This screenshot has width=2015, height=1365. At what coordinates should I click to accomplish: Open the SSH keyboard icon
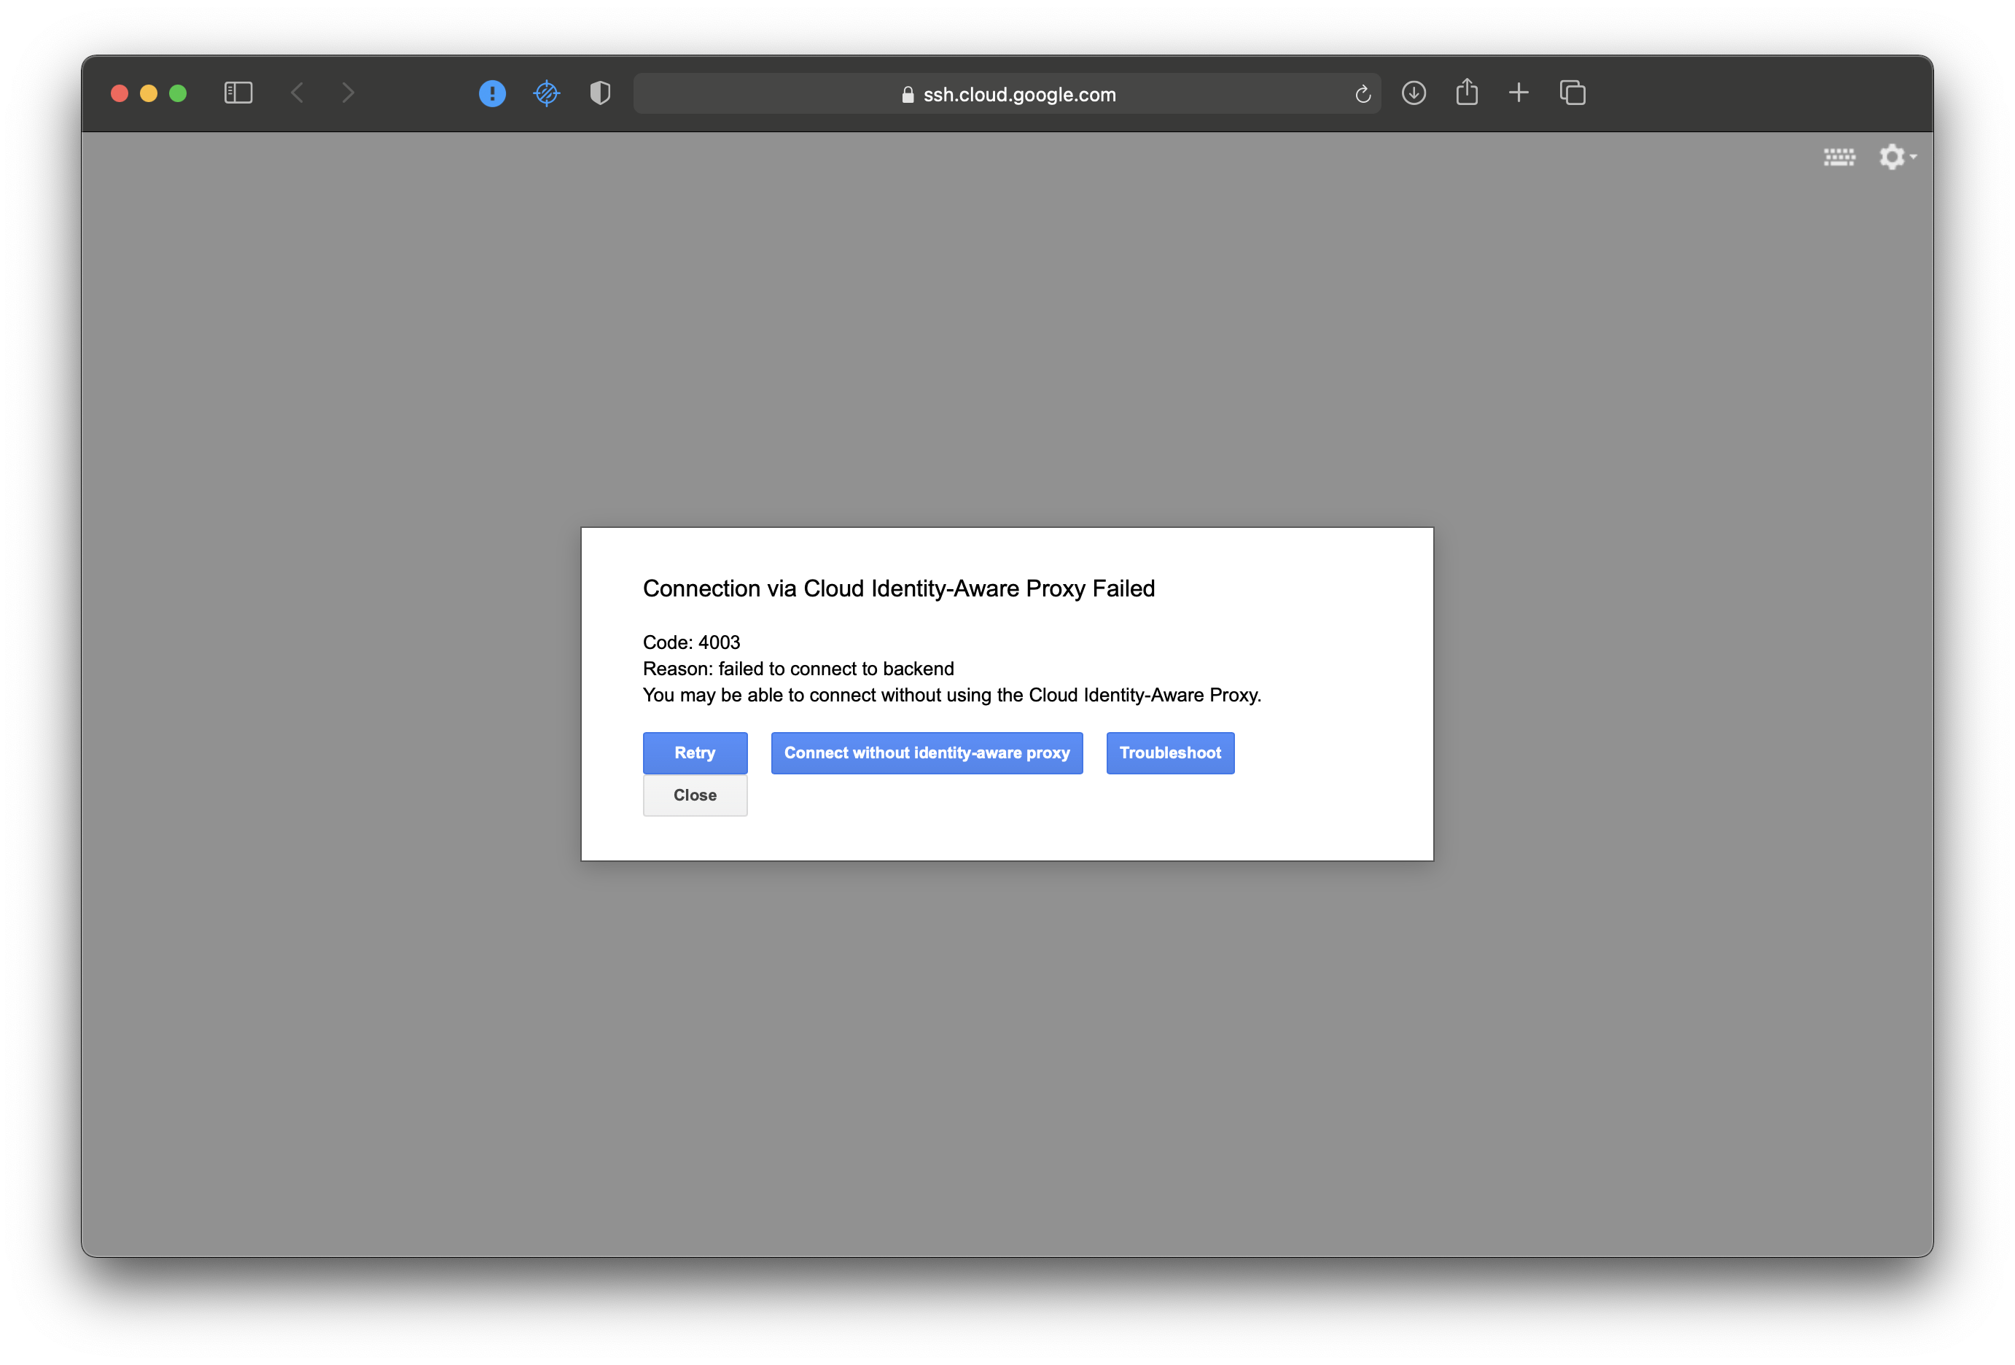coord(1839,157)
